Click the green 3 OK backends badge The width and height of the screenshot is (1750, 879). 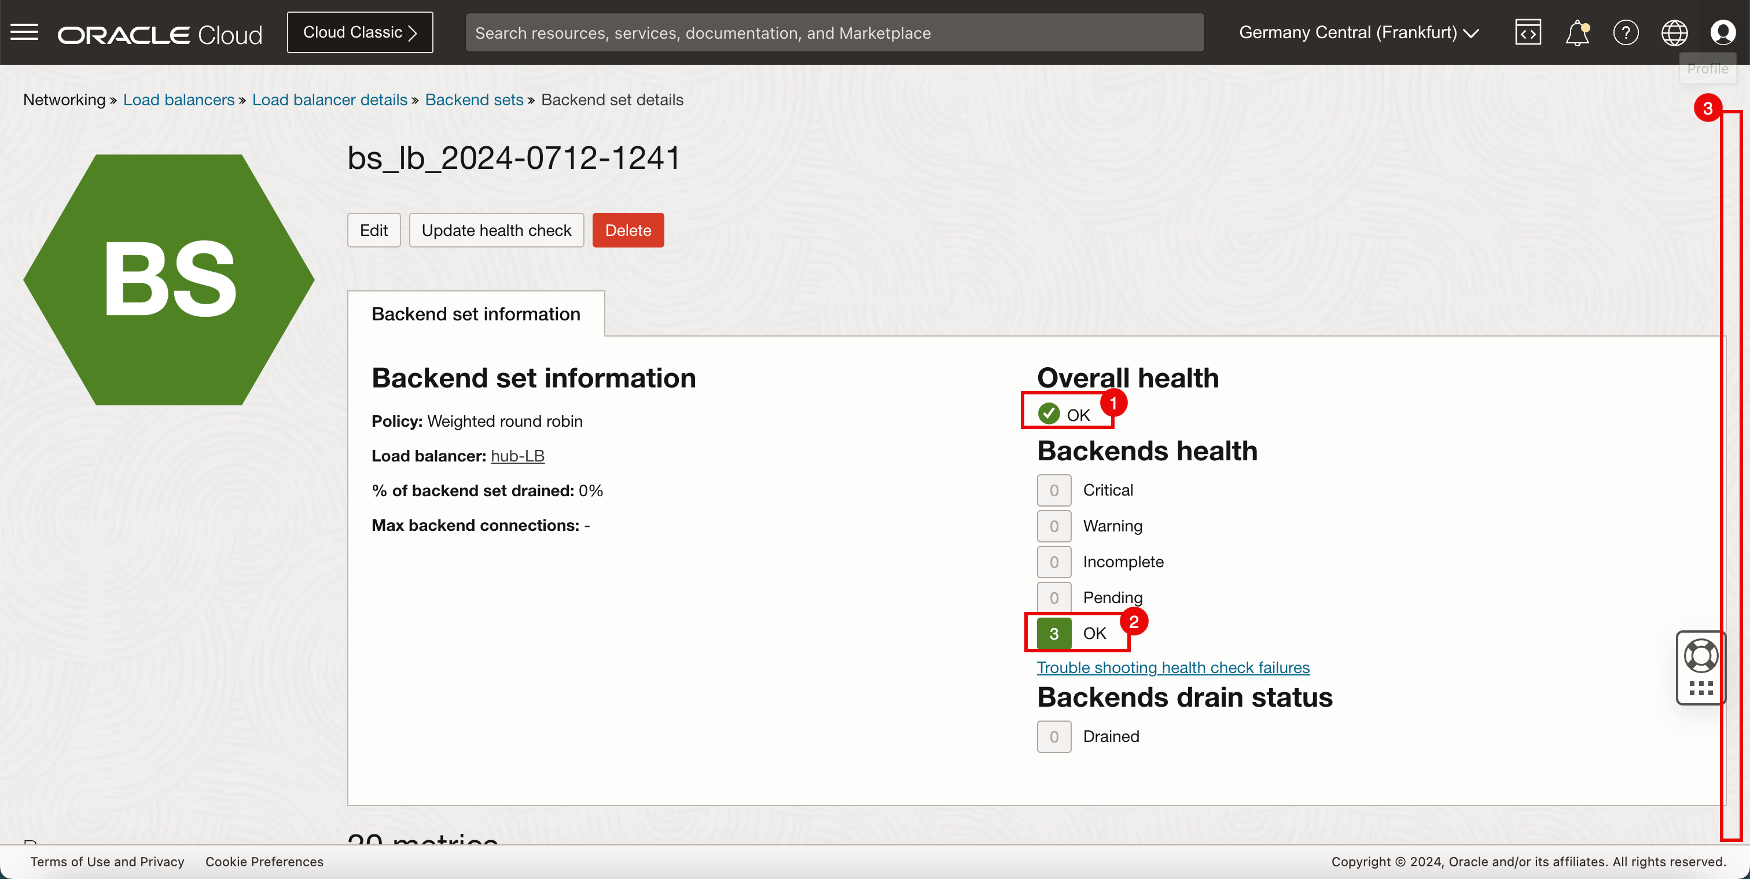(x=1054, y=633)
